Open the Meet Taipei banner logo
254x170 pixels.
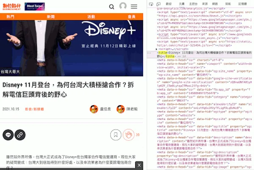click(35, 6)
